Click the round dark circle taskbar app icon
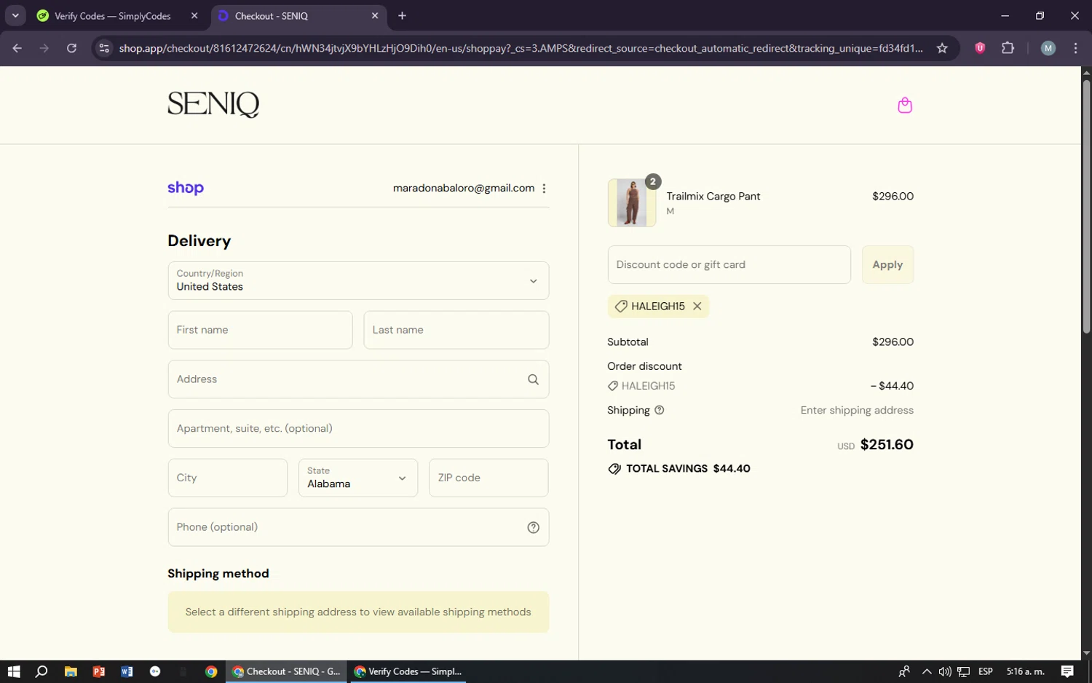This screenshot has height=683, width=1092. [x=155, y=671]
